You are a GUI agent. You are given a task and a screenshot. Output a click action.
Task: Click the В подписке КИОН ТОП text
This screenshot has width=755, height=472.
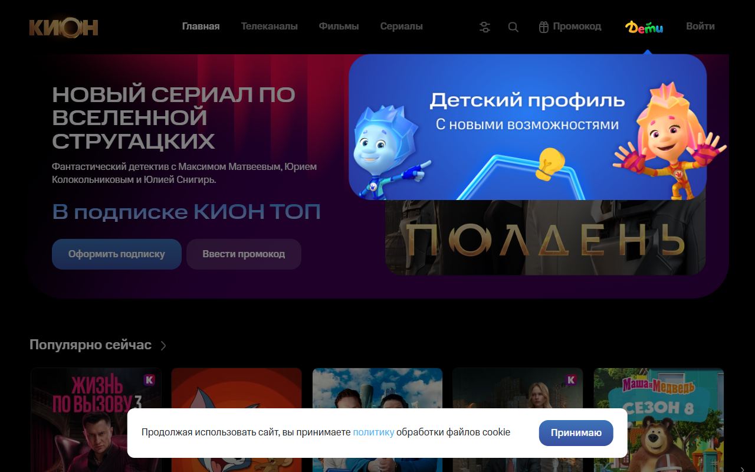pyautogui.click(x=186, y=212)
